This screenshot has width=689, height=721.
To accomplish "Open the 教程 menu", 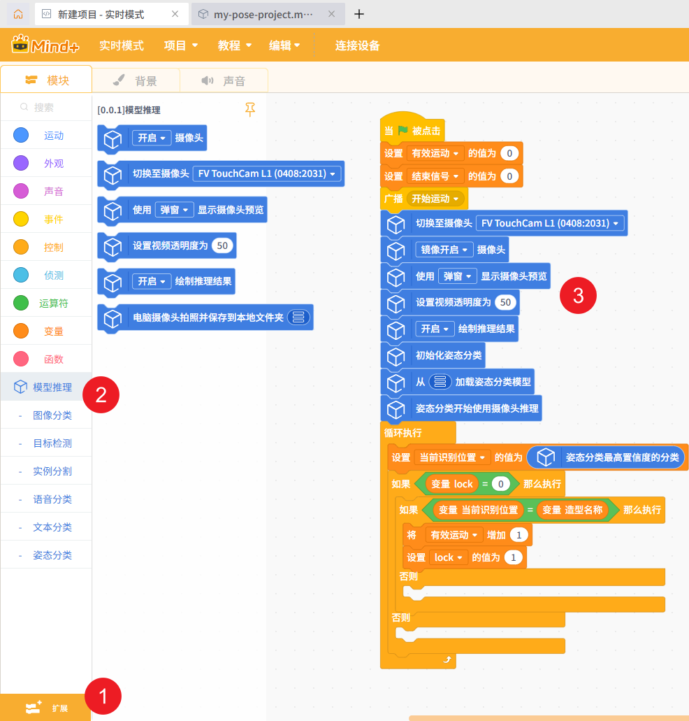I will click(x=234, y=45).
